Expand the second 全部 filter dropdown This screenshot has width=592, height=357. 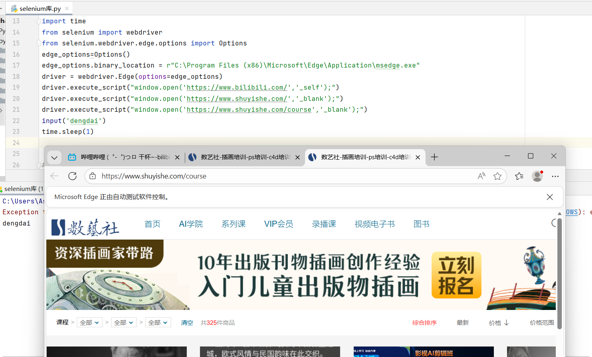click(x=124, y=322)
